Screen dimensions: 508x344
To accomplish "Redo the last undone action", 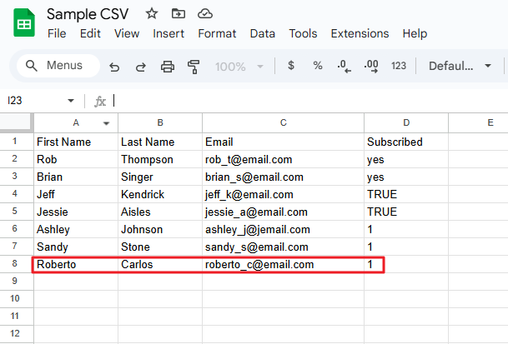I will 140,66.
